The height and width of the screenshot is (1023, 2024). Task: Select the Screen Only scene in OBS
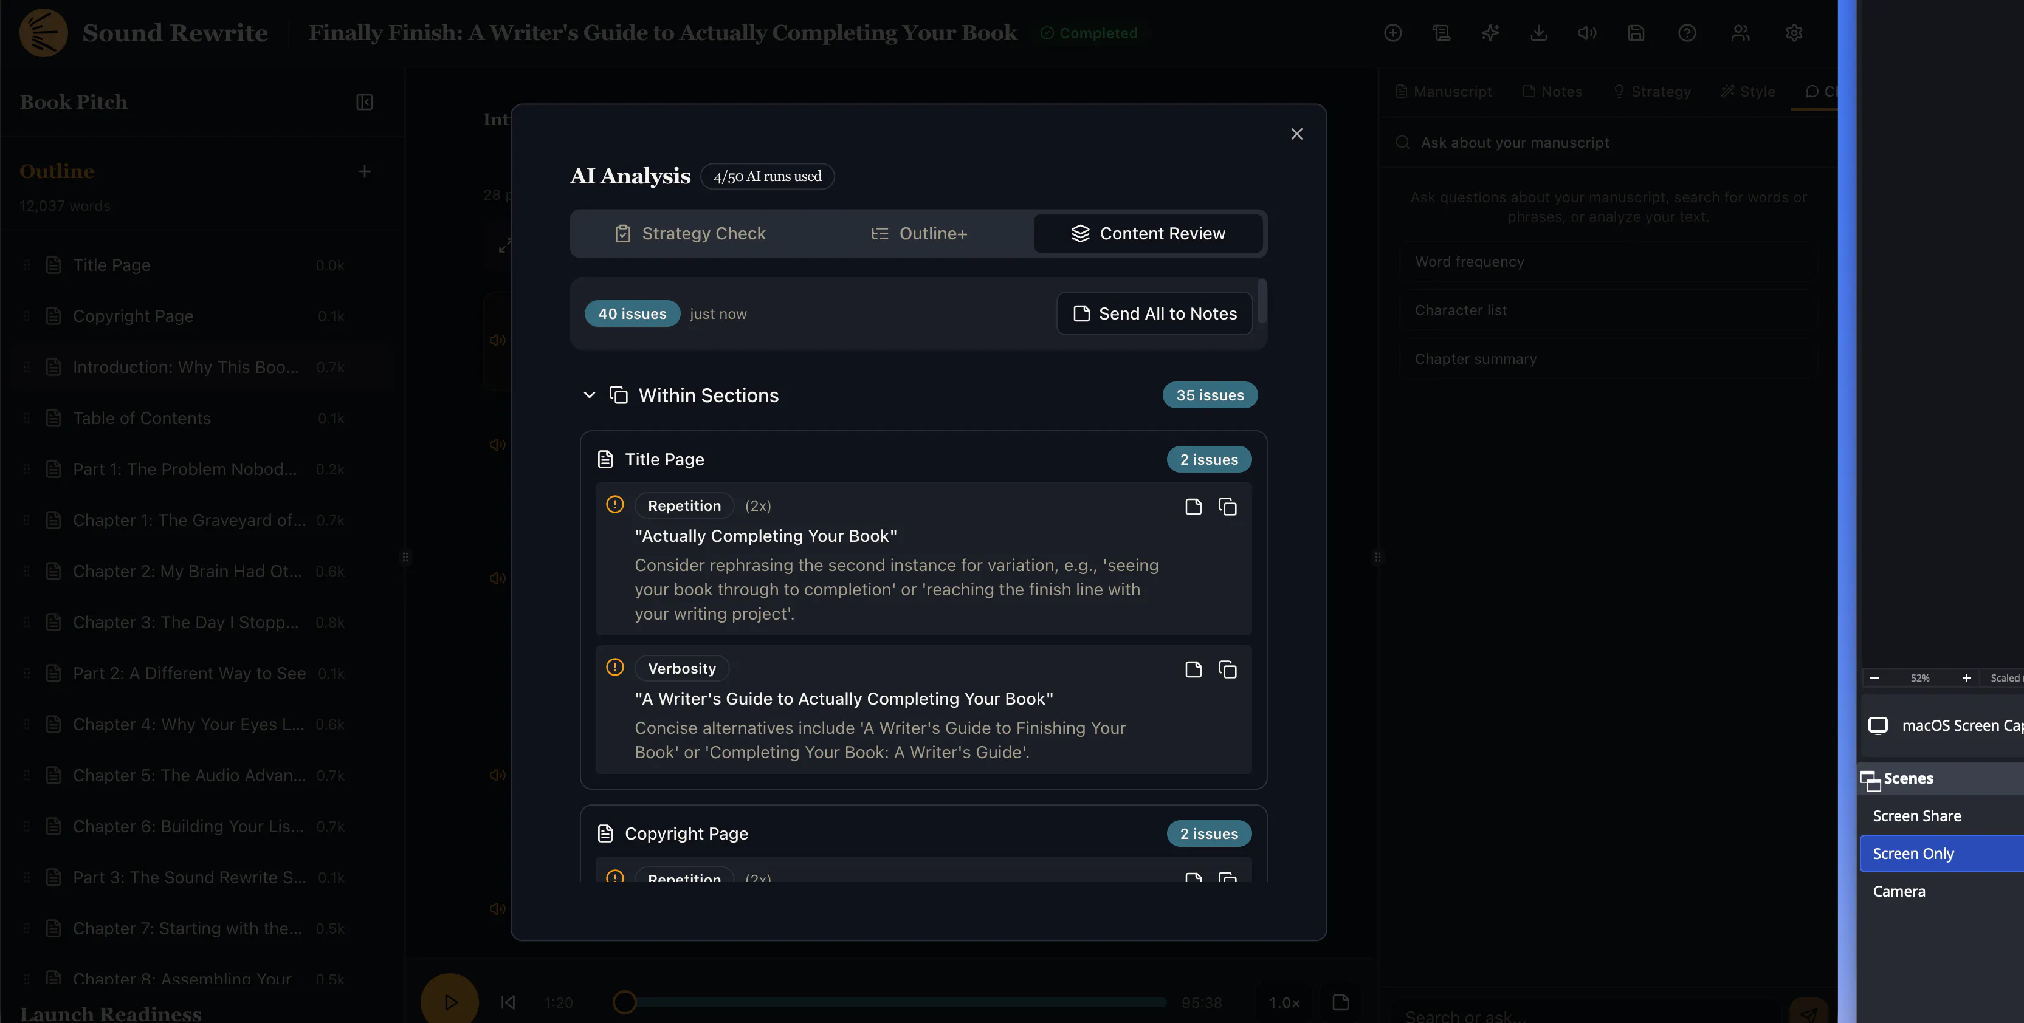click(x=1941, y=854)
